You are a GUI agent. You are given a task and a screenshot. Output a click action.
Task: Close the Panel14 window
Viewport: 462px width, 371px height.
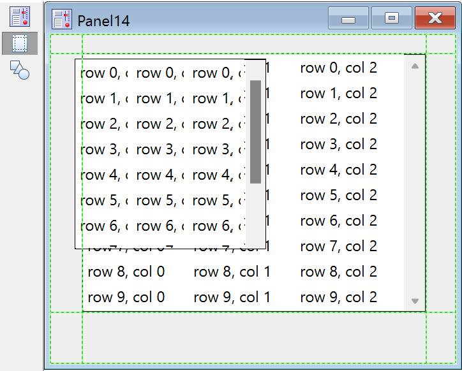435,18
